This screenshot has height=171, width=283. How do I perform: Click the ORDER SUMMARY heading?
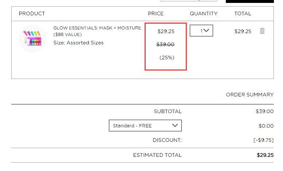click(250, 95)
